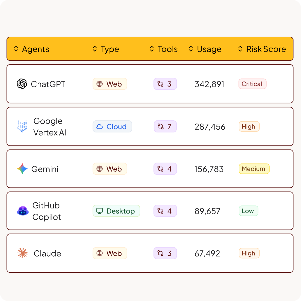301x301 pixels.
Task: Sort the table by Agents column
Action: pyautogui.click(x=32, y=49)
